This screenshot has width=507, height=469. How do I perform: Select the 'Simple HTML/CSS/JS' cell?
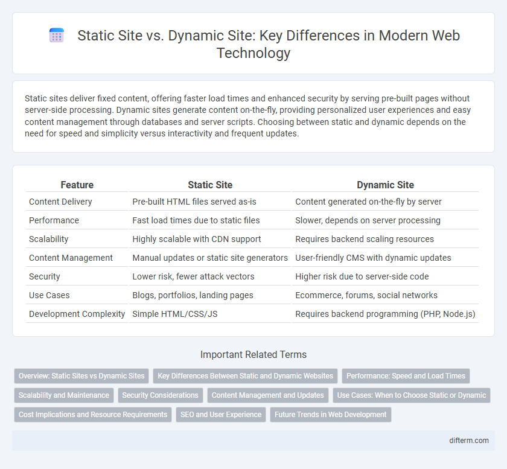[x=210, y=314]
